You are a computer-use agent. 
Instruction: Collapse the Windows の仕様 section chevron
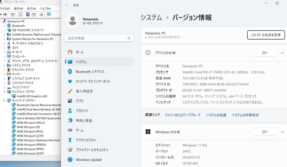pyautogui.click(x=282, y=132)
